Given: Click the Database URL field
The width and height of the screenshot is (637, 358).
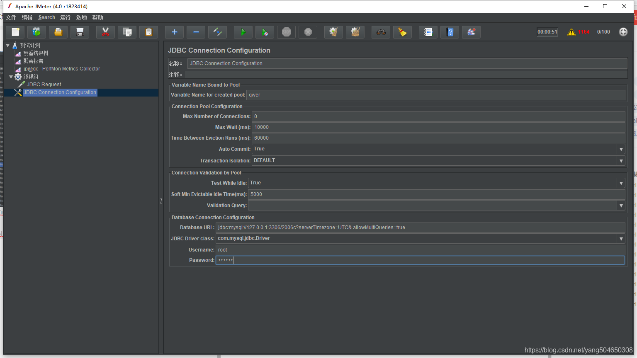Looking at the screenshot, I should [420, 227].
